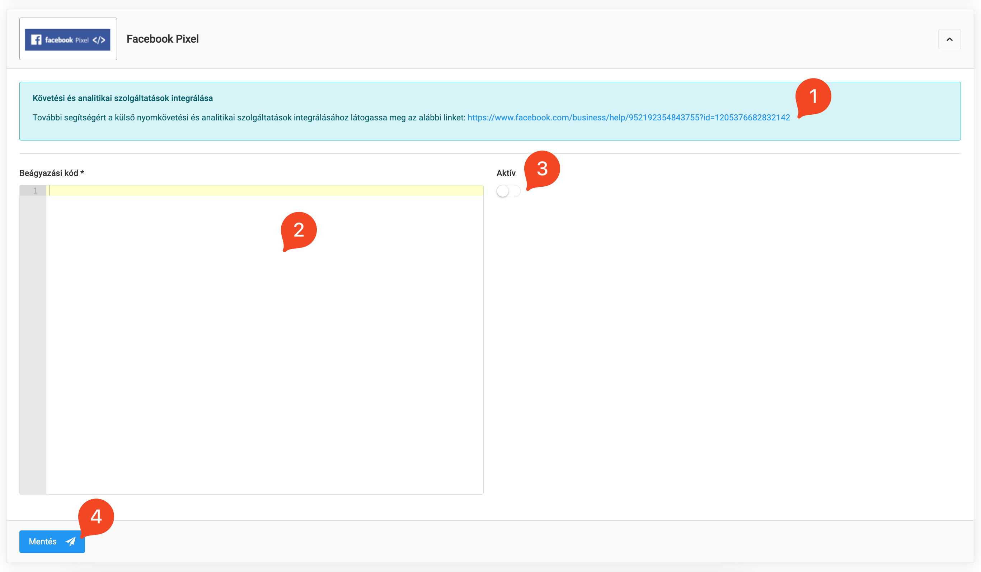Click the code brackets icon in logo

click(x=99, y=40)
